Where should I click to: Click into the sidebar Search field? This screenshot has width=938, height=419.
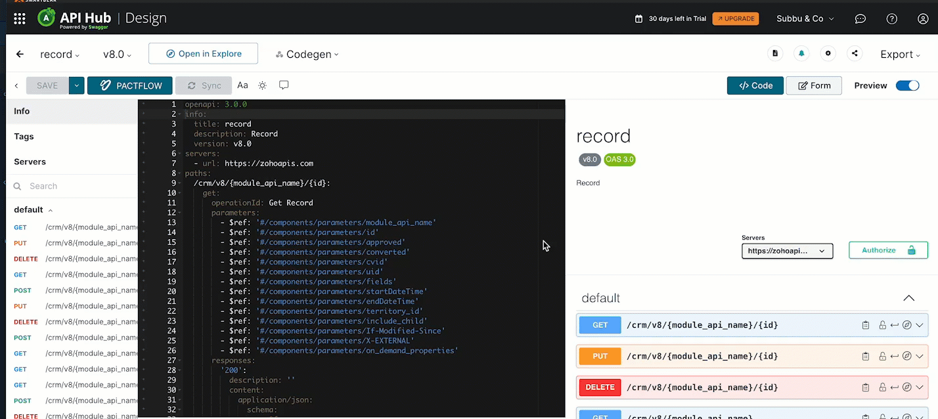(79, 186)
